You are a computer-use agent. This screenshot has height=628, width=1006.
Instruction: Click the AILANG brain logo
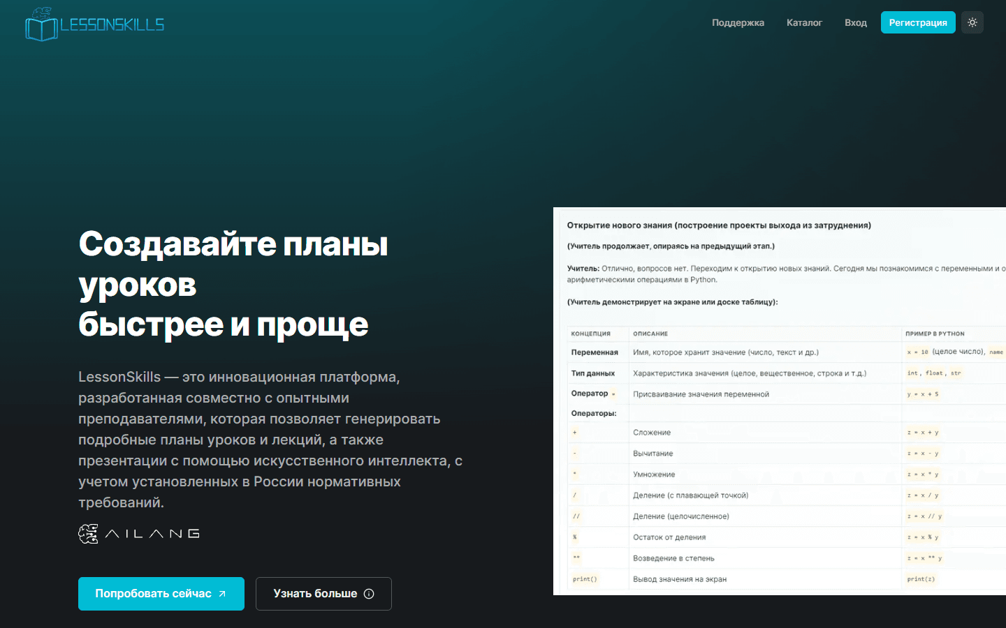pos(139,534)
